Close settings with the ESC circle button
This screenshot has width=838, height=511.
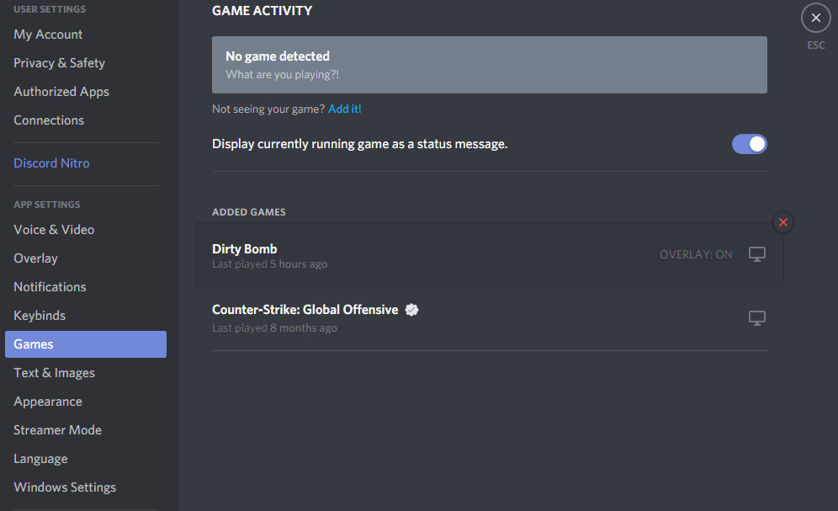click(x=815, y=18)
